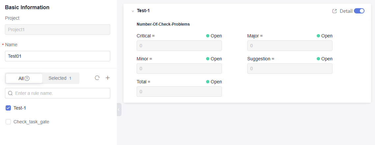Click the green Open status for Critical

pyautogui.click(x=214, y=36)
